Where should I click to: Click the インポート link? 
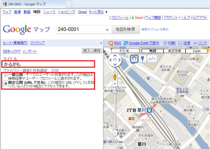(x=29, y=51)
